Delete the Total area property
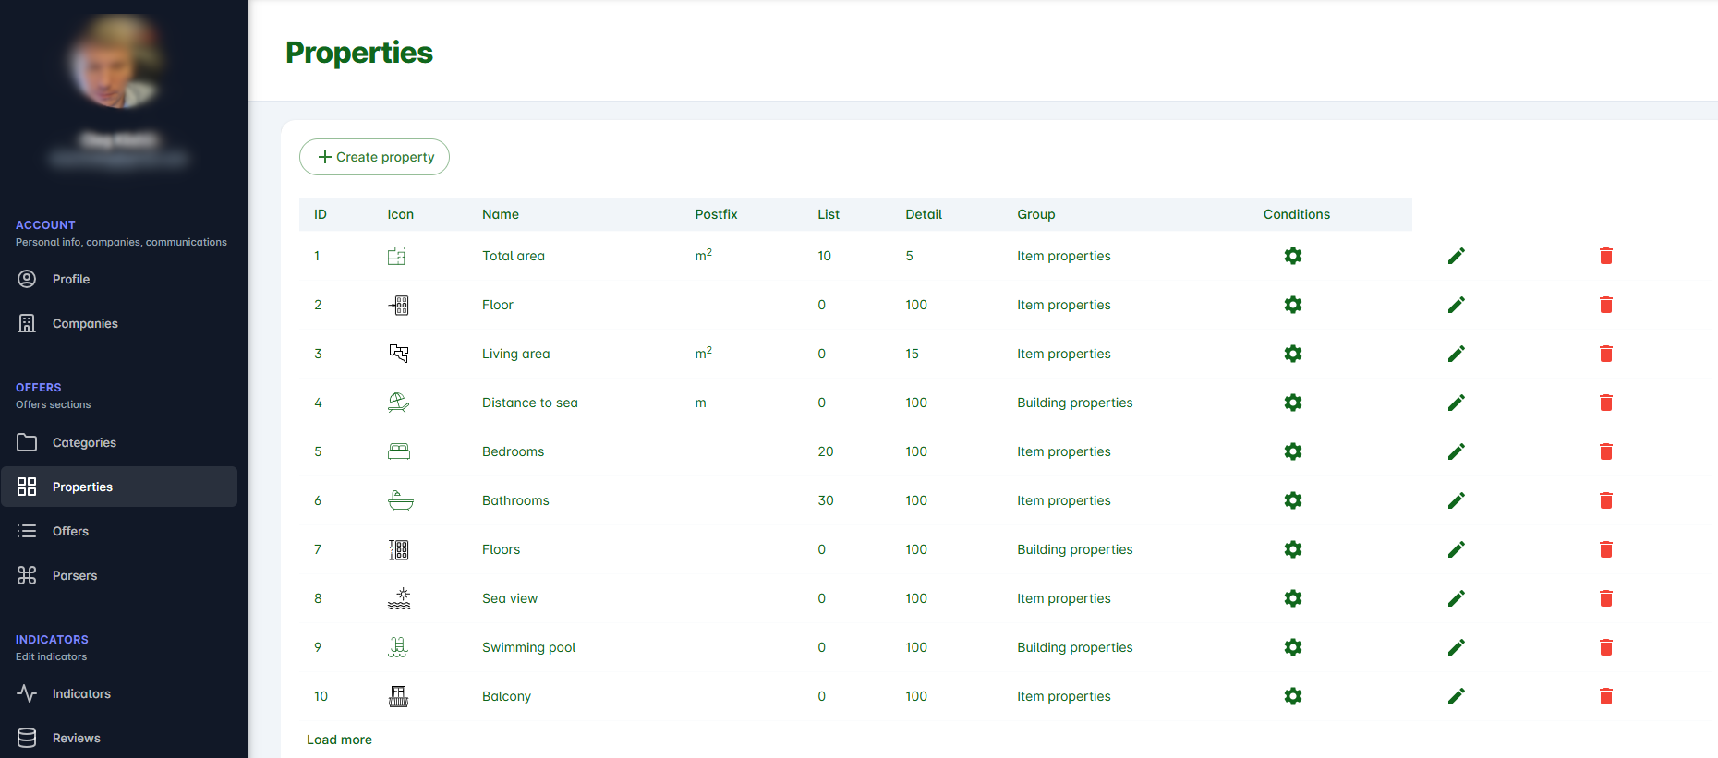This screenshot has height=758, width=1718. click(x=1606, y=256)
